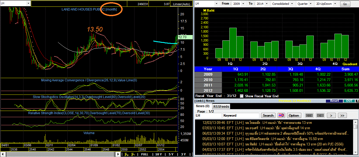Click the 4Q column header
Screen dimensions: 359x157
tap(318, 69)
